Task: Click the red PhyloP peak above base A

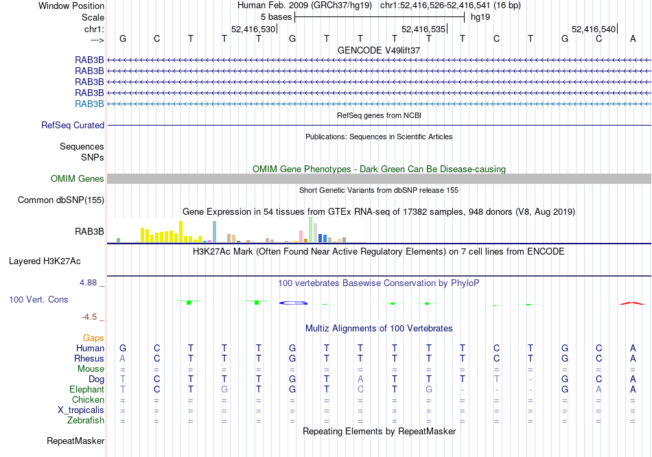Action: coord(632,303)
